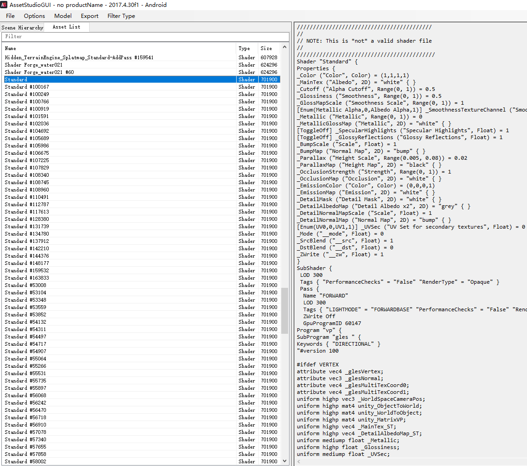This screenshot has height=466, width=527.
Task: Sort assets by the Size column
Action: (266, 48)
